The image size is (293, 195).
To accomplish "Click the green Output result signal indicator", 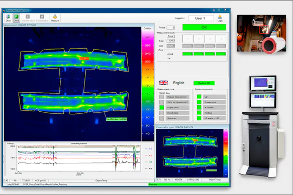I will point(162,108).
